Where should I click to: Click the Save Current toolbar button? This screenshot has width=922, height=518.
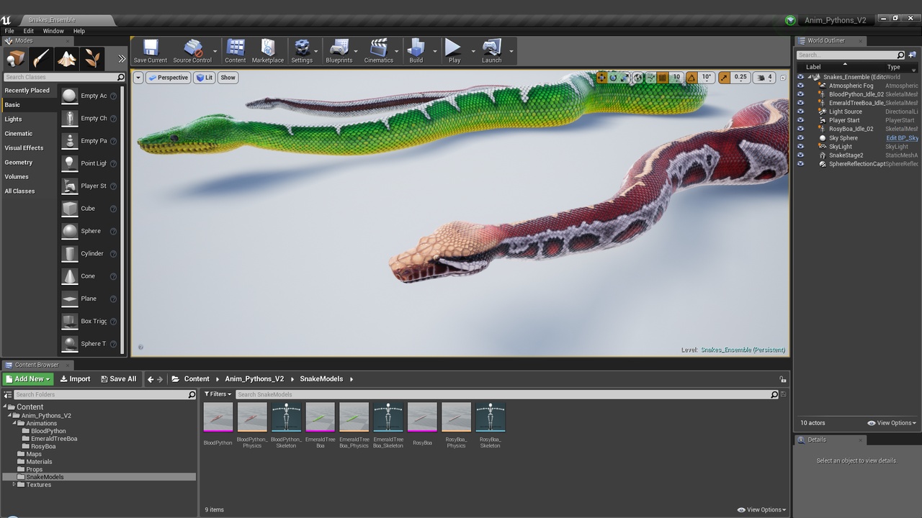pos(151,51)
